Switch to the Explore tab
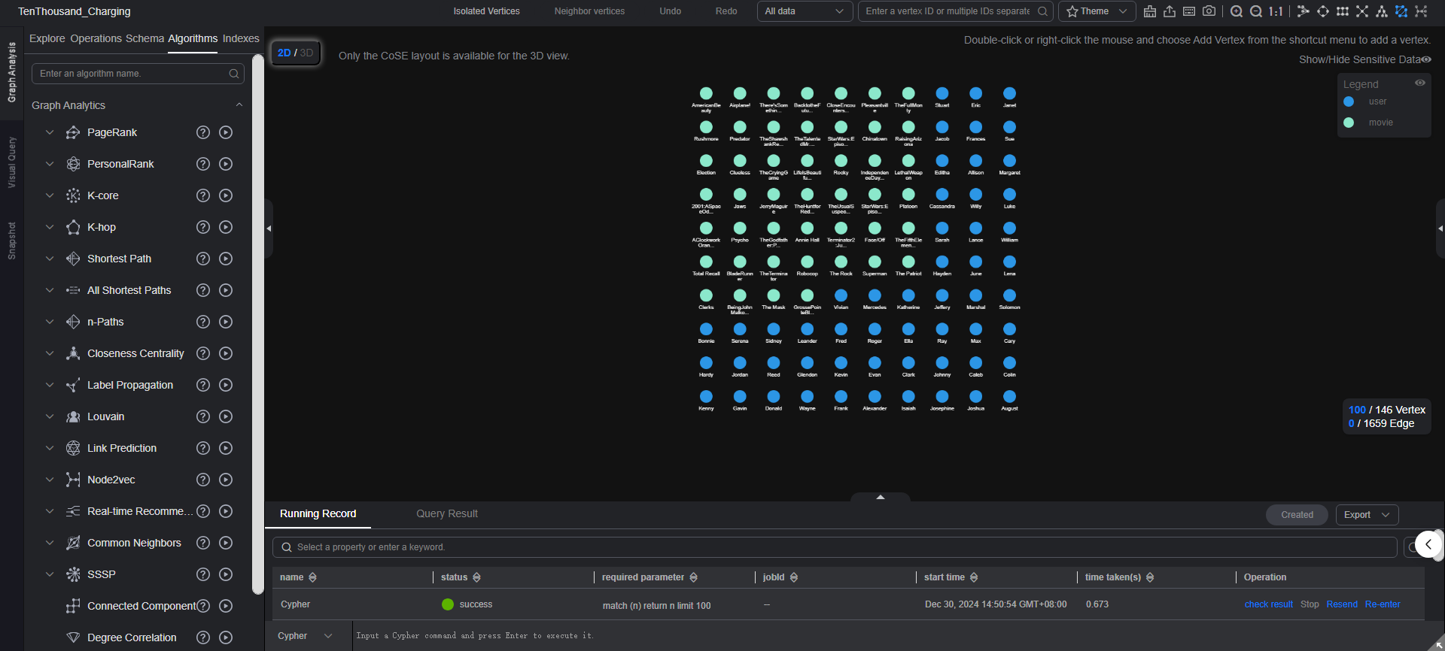Screen dimensions: 1445x651 coord(47,38)
